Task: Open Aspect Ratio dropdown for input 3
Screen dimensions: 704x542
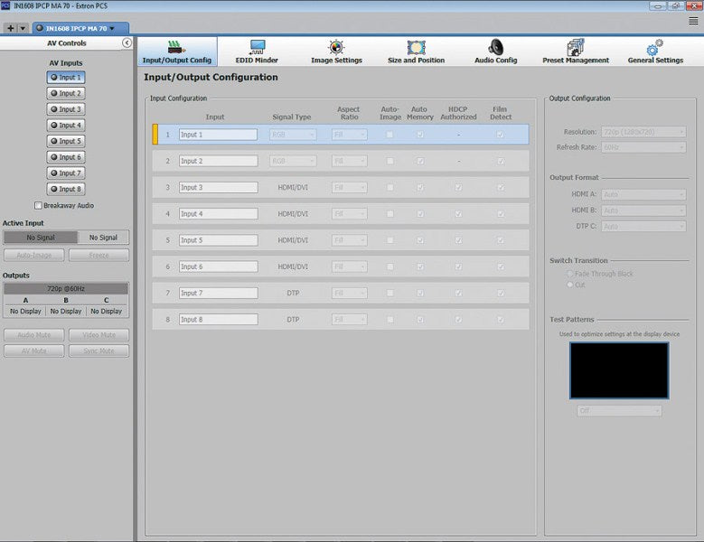Action: [350, 188]
